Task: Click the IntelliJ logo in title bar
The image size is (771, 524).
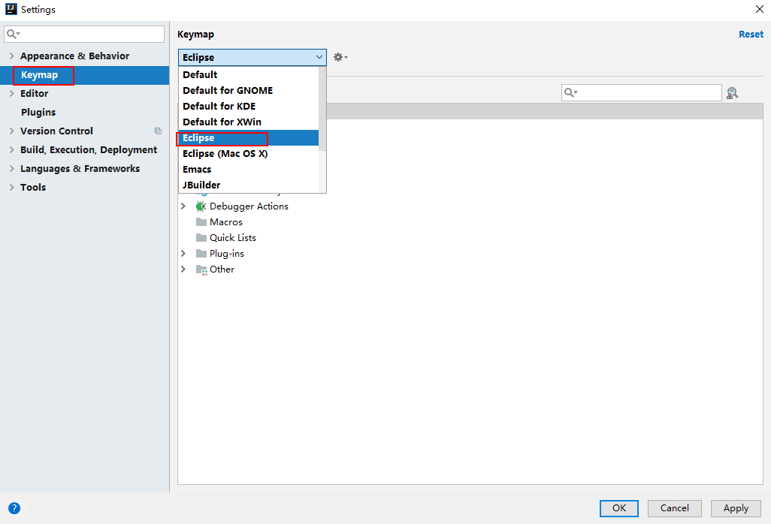Action: [11, 9]
